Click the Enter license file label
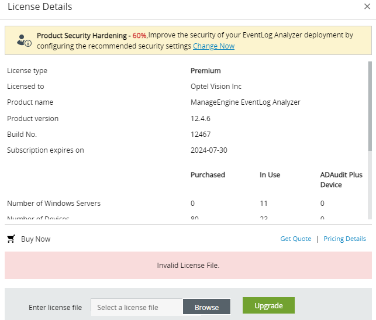The image size is (376, 320). [x=55, y=308]
